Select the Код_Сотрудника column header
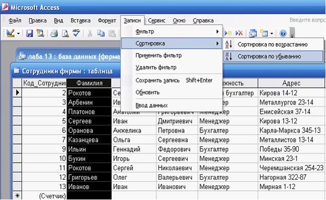 (x=44, y=83)
